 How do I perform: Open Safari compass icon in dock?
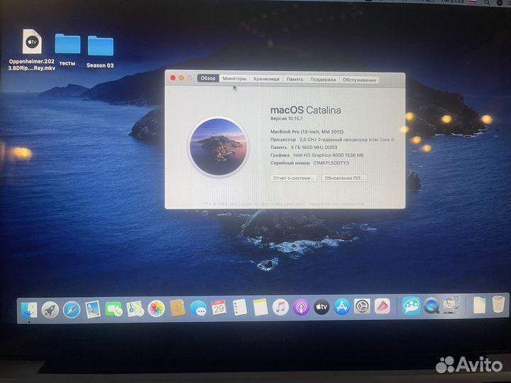click(x=72, y=309)
